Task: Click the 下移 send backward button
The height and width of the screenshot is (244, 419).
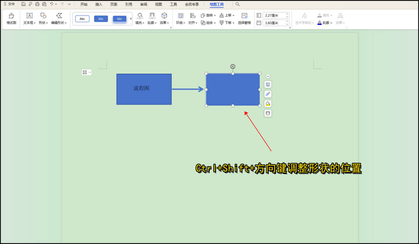Action: [x=227, y=23]
